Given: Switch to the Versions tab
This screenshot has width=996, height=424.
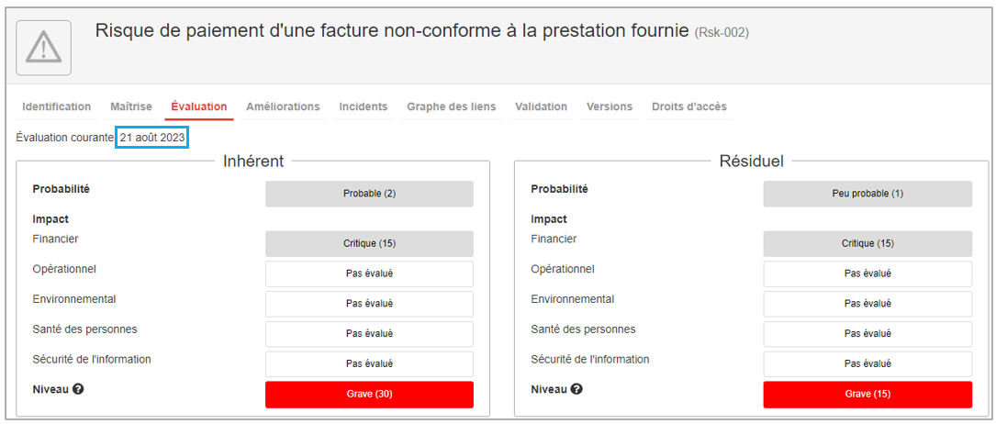Looking at the screenshot, I should tap(610, 106).
